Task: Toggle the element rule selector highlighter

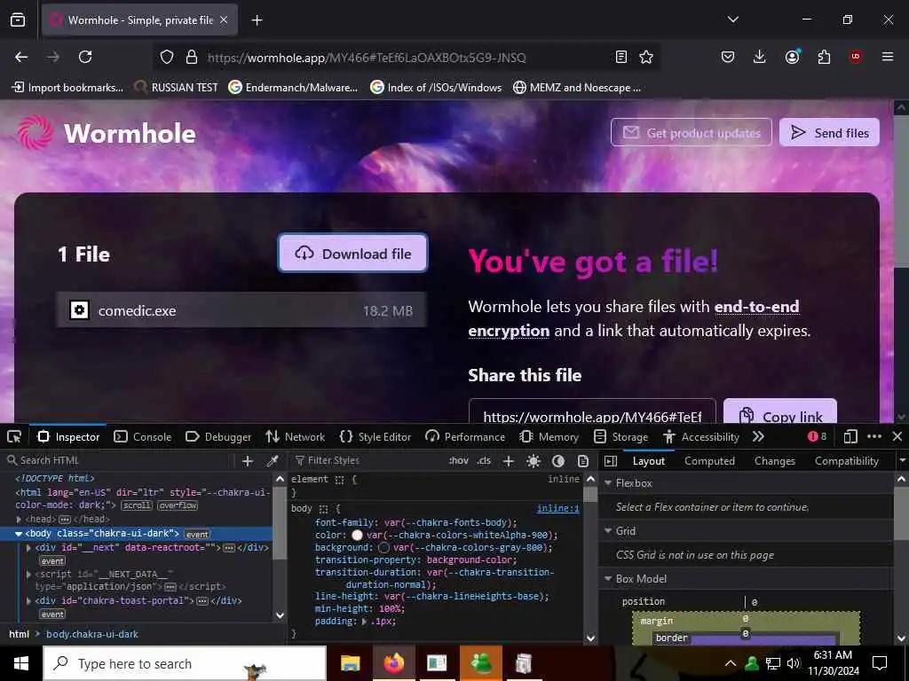Action: 339,480
